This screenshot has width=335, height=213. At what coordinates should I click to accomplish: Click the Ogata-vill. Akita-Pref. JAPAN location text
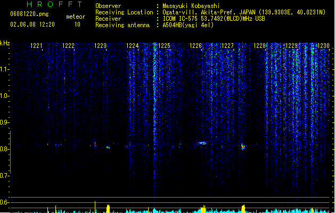244,12
